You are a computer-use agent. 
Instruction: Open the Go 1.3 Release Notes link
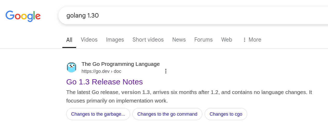tap(104, 82)
